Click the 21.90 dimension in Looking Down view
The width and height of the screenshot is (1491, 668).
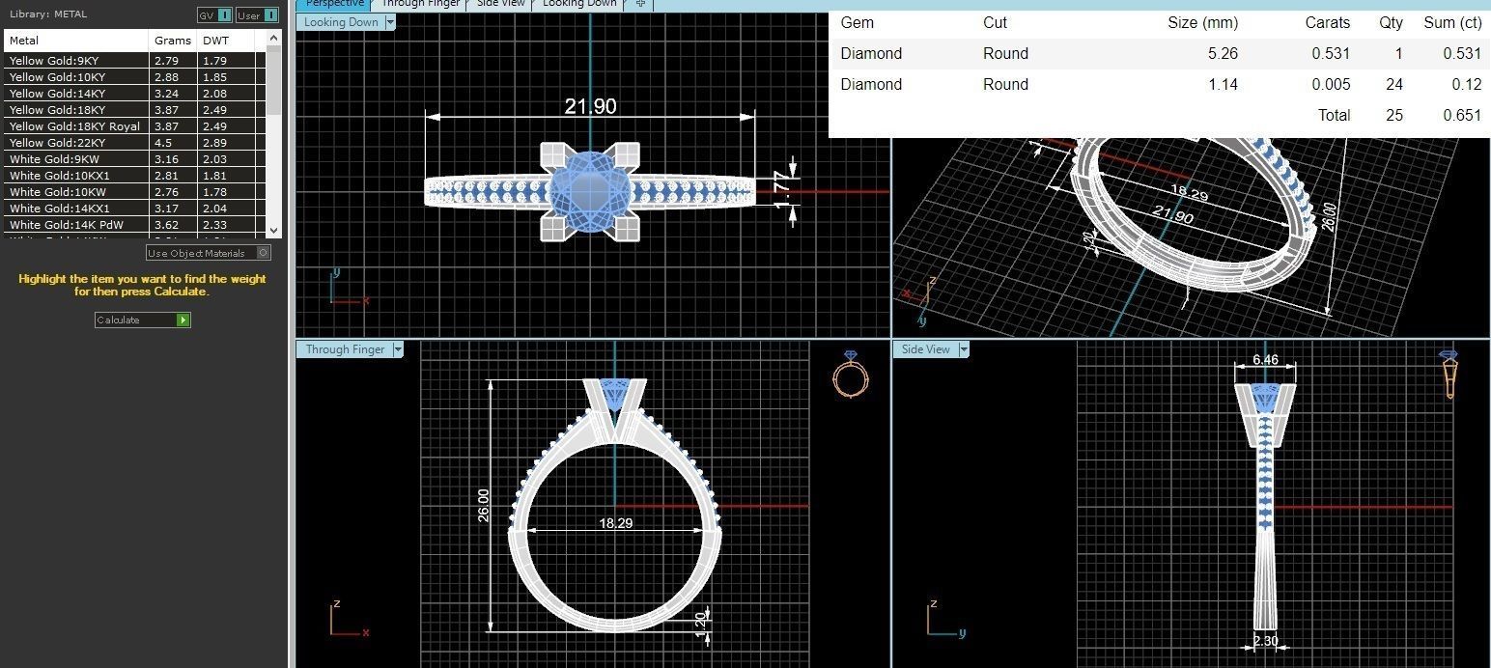click(x=590, y=106)
